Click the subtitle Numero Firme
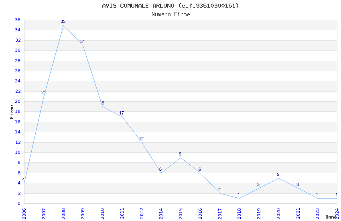341x221 pixels. click(171, 14)
